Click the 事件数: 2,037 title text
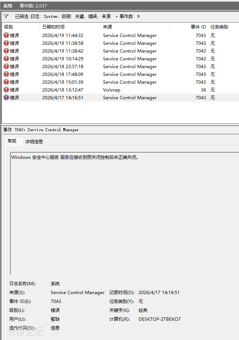The width and height of the screenshot is (239, 340). click(x=33, y=6)
